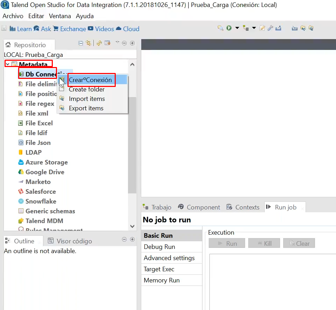Select the File ldif tree item
This screenshot has height=310, width=336.
(36, 133)
